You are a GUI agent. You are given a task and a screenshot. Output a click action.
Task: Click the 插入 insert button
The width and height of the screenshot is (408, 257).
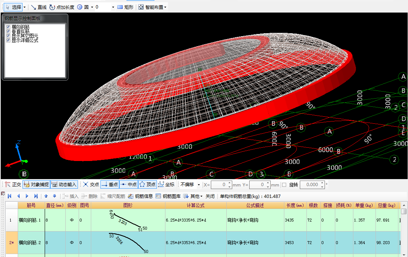(70, 196)
